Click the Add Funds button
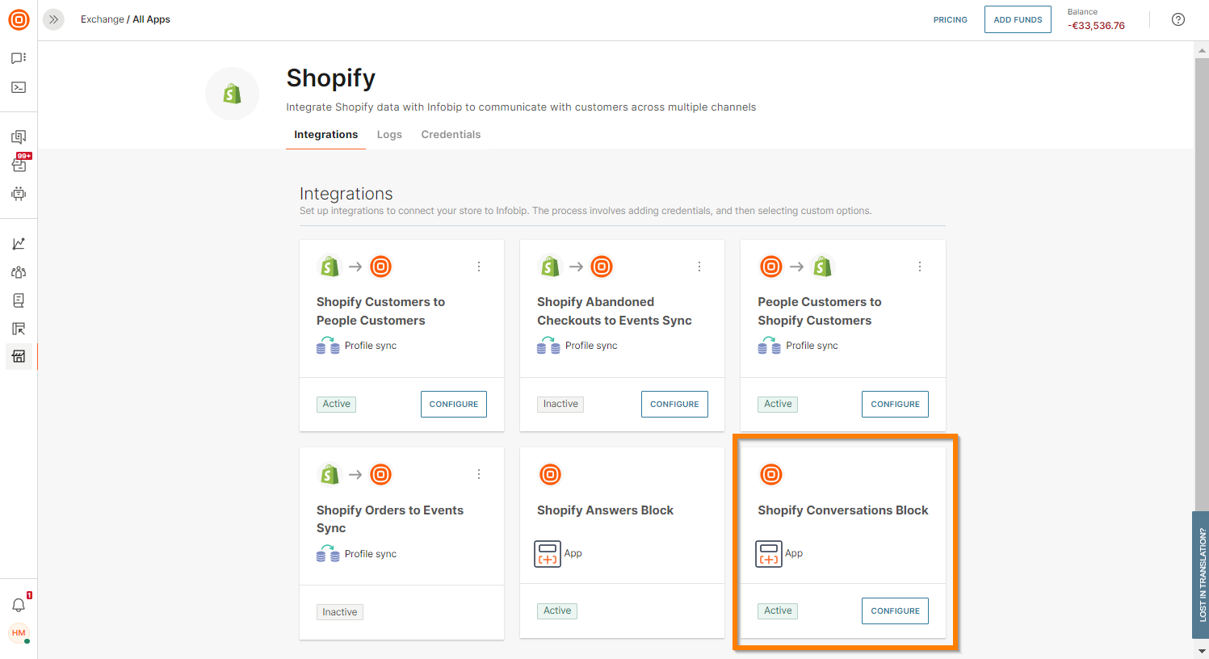This screenshot has width=1209, height=659. [x=1018, y=19]
